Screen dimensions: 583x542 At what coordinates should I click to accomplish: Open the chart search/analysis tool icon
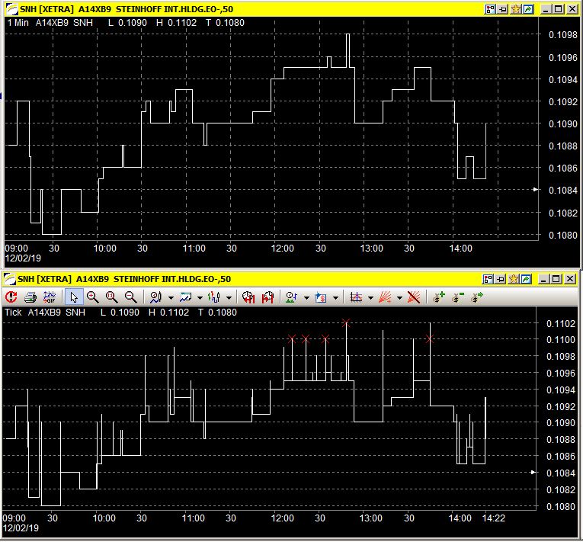[x=155, y=297]
